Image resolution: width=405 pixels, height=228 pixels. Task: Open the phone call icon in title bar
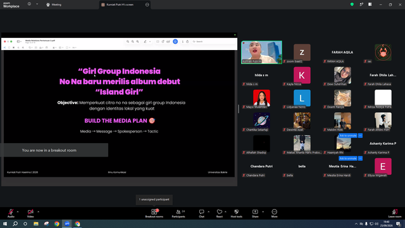pos(361,4)
